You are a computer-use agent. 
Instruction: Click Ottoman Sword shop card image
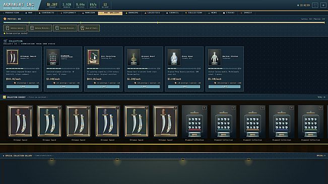pyautogui.click(x=12, y=57)
